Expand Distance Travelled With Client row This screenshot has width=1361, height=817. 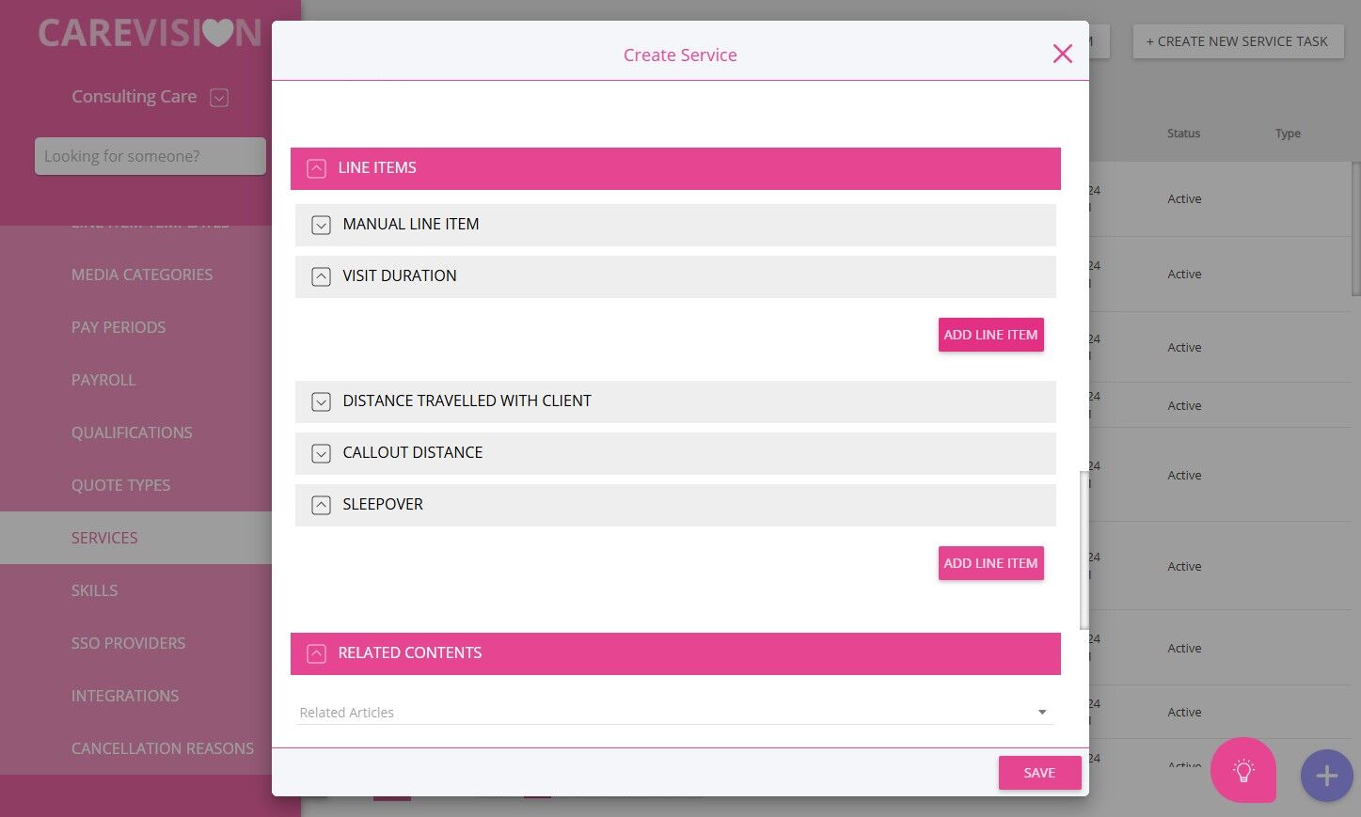click(321, 401)
